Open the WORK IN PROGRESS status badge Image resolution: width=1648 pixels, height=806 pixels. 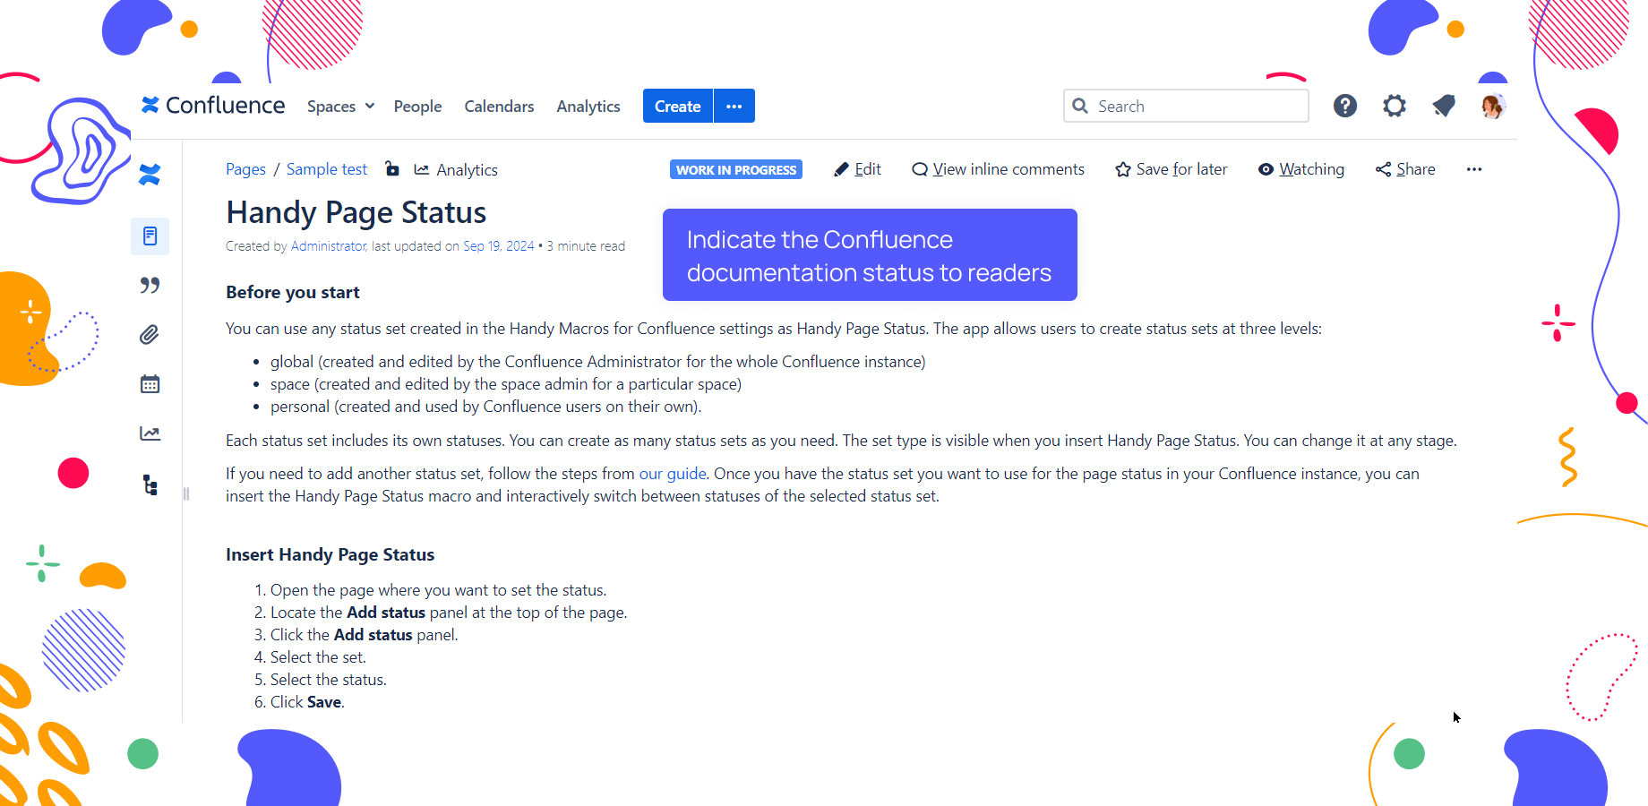tap(736, 169)
